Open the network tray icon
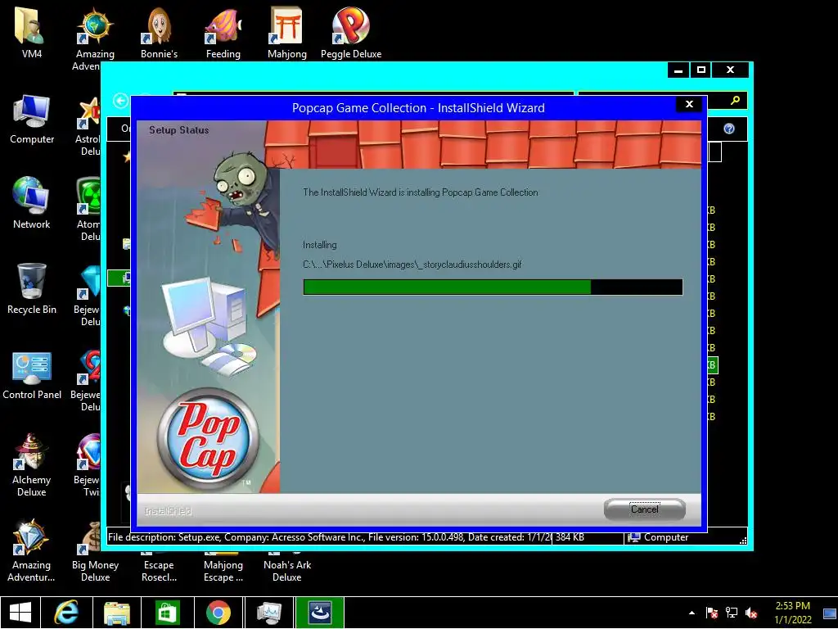 pyautogui.click(x=731, y=613)
